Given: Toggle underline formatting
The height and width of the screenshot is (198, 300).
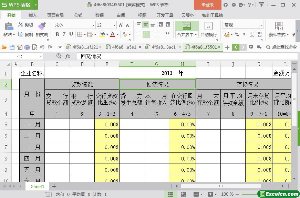Looking at the screenshot, I should [x=71, y=34].
